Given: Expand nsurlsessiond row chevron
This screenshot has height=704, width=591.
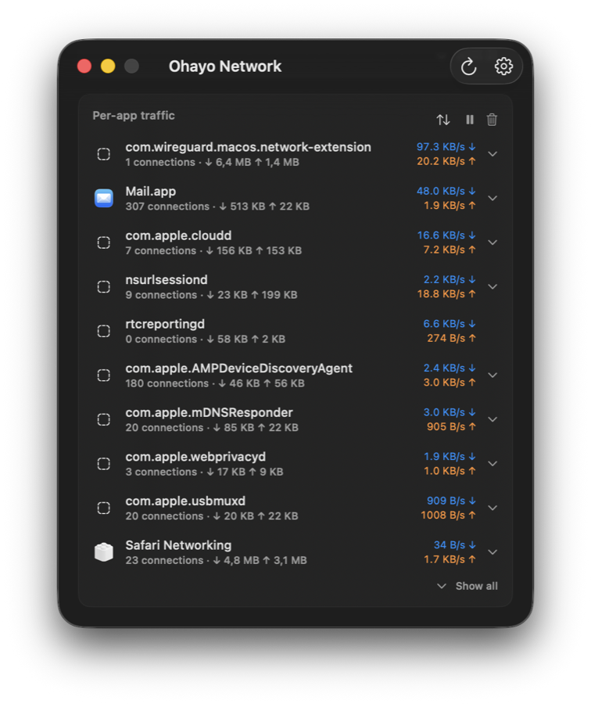Looking at the screenshot, I should tap(492, 286).
